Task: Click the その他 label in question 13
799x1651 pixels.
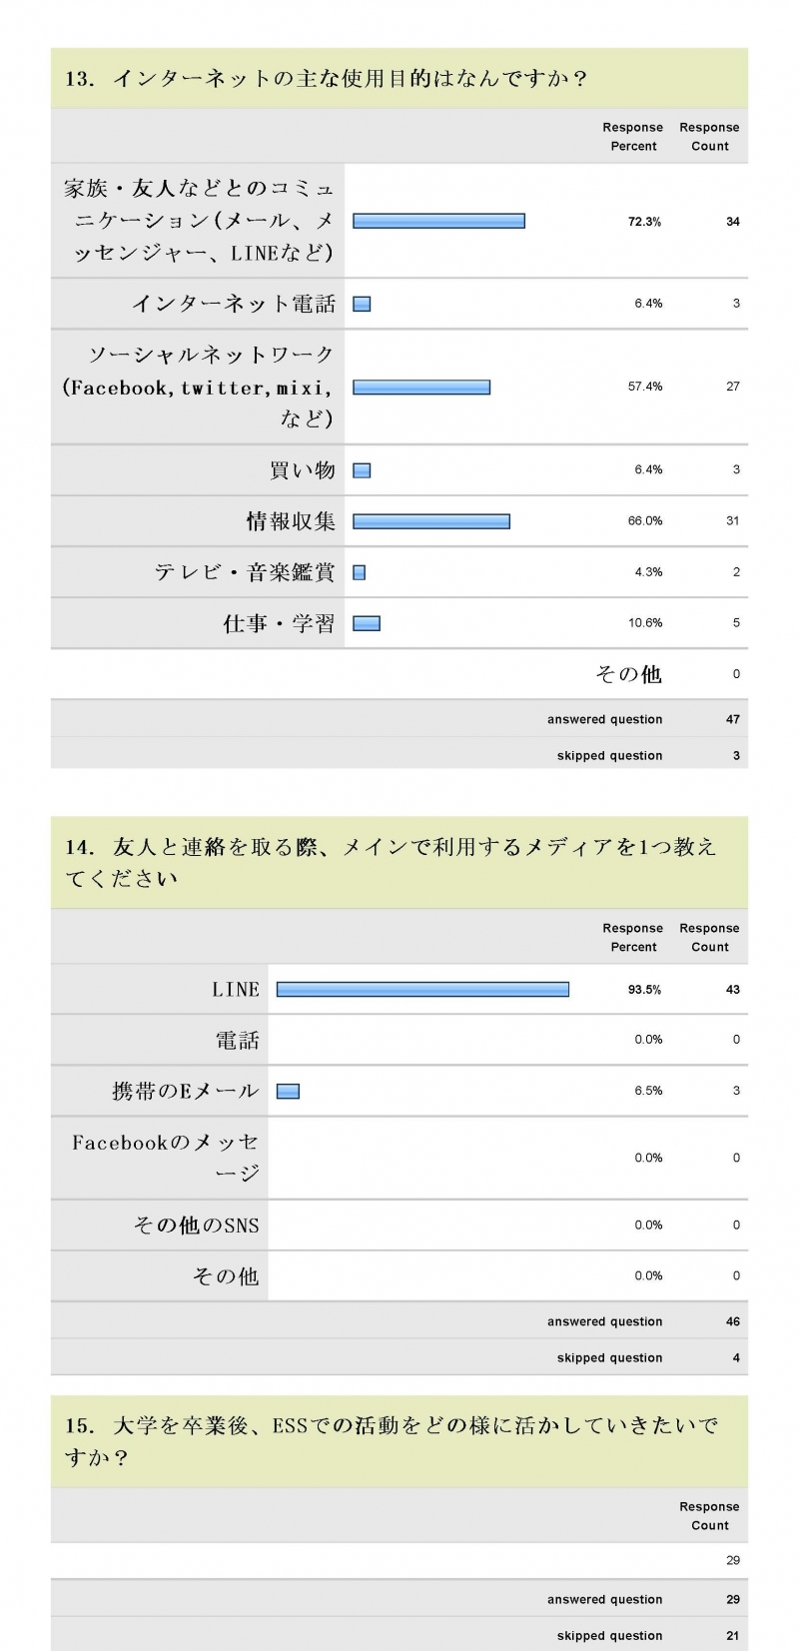Action: [x=628, y=674]
